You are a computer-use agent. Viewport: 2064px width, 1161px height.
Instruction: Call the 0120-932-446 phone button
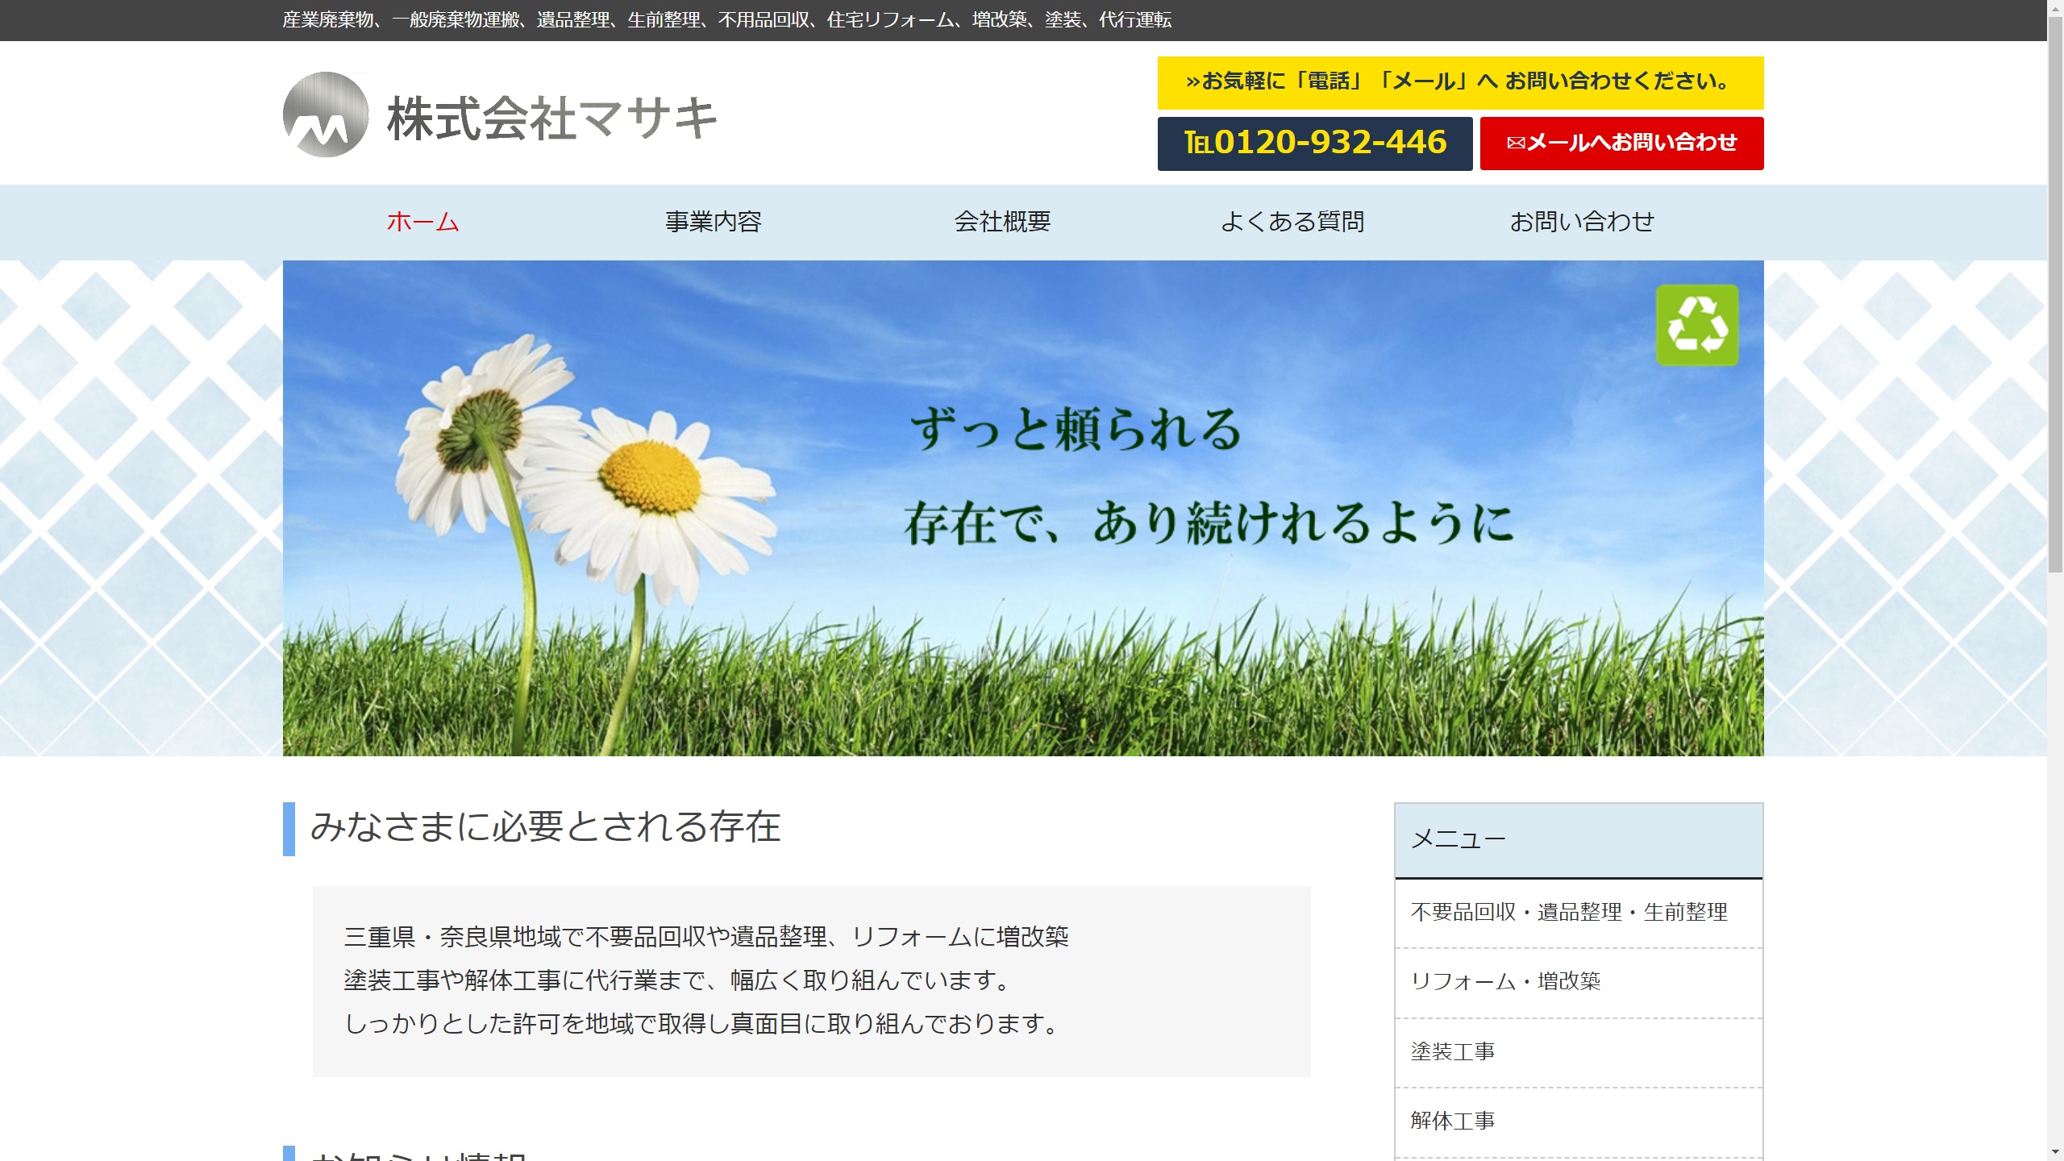(x=1314, y=144)
